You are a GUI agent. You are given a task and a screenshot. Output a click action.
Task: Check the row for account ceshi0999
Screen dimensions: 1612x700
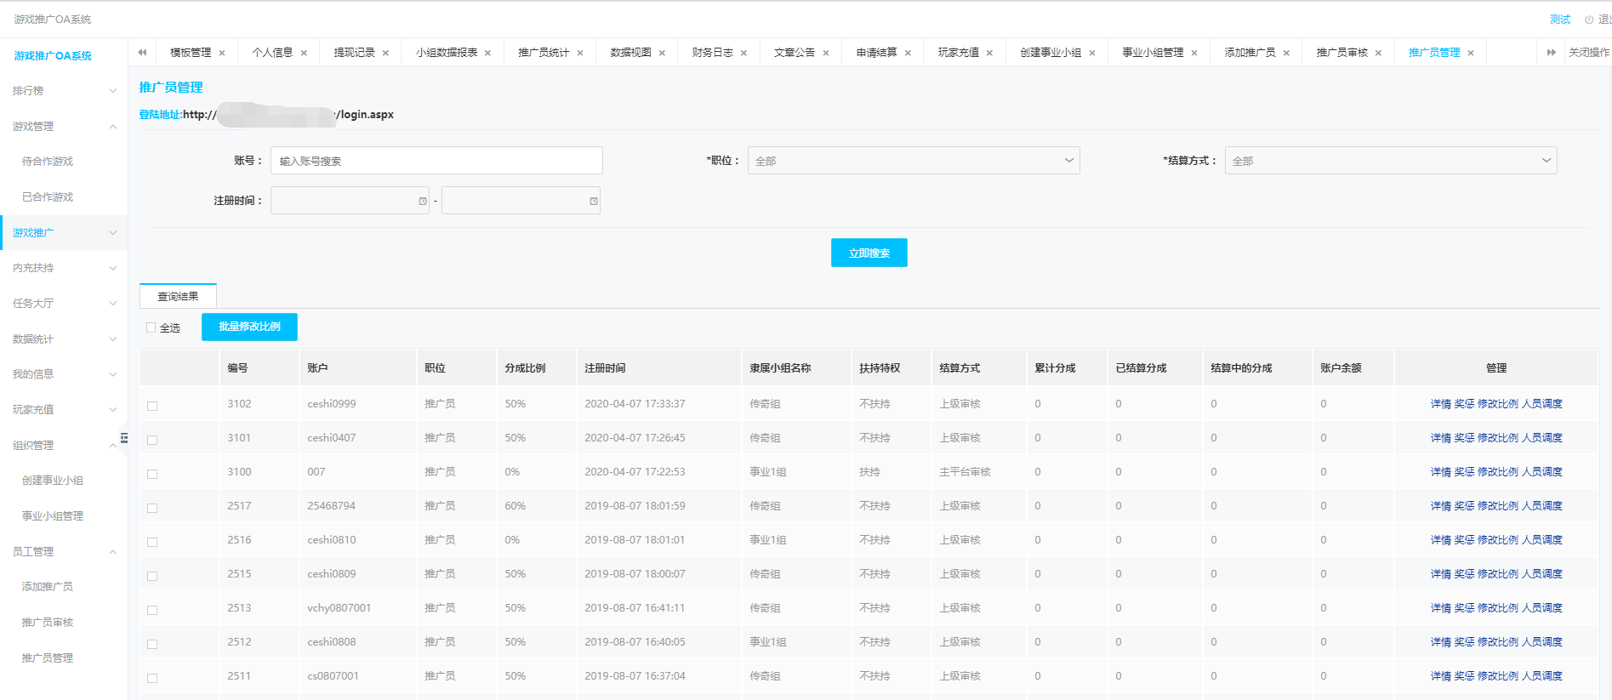point(152,406)
